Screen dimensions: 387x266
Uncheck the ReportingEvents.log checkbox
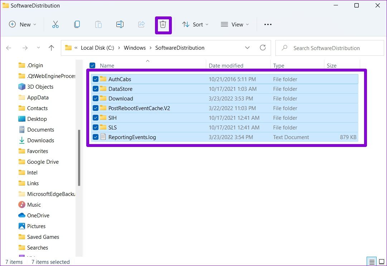click(96, 137)
